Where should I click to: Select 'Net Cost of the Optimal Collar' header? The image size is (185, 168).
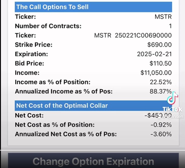tap(62, 106)
